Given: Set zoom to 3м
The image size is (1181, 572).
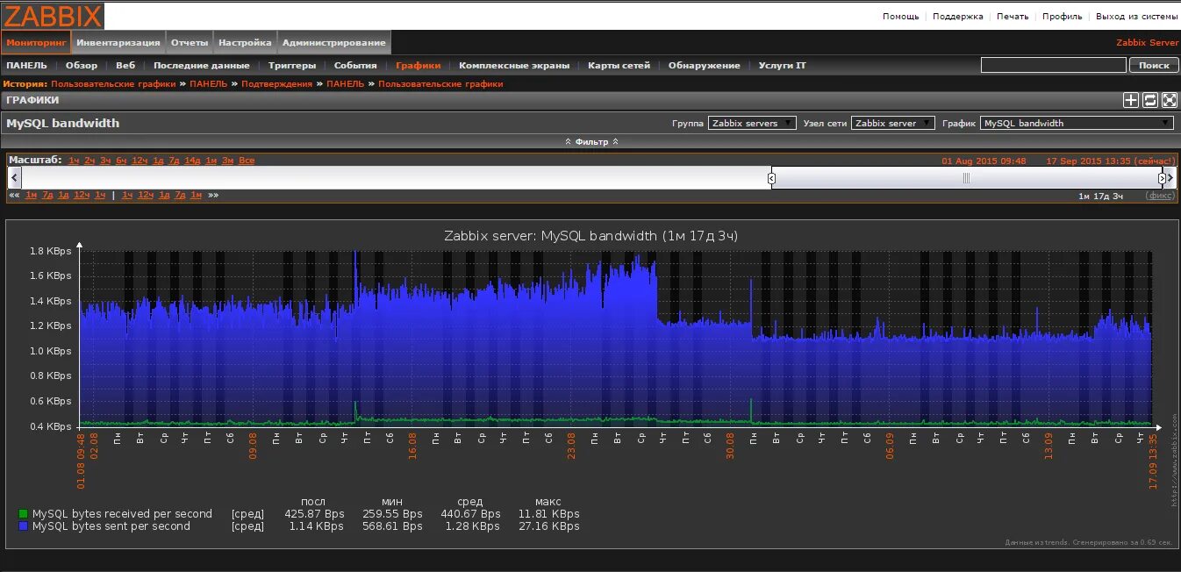Looking at the screenshot, I should pos(227,161).
